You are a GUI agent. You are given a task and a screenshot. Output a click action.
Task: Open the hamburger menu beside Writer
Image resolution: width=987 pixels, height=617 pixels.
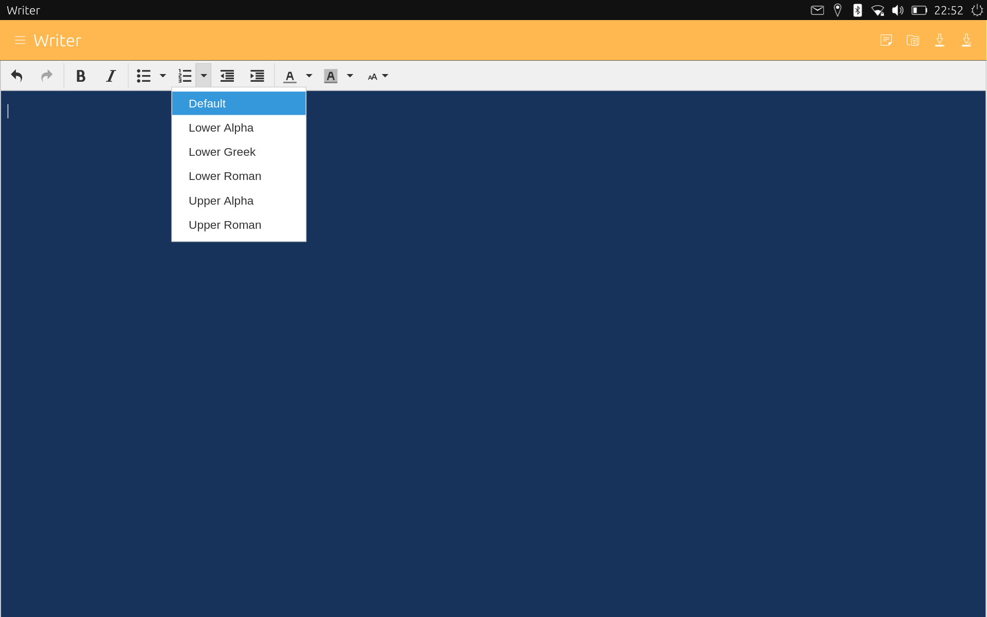pos(20,40)
